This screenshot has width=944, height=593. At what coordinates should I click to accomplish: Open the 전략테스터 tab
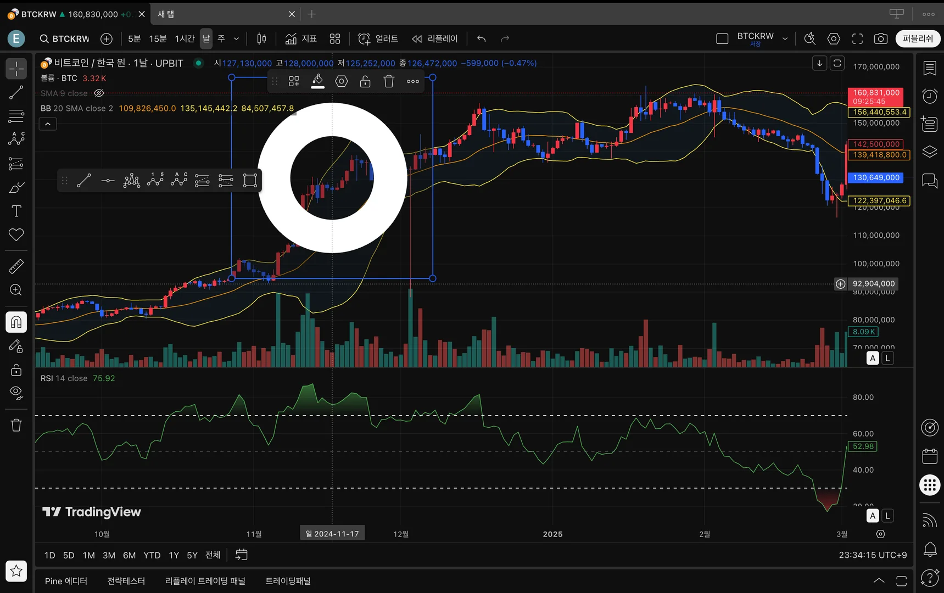[126, 581]
